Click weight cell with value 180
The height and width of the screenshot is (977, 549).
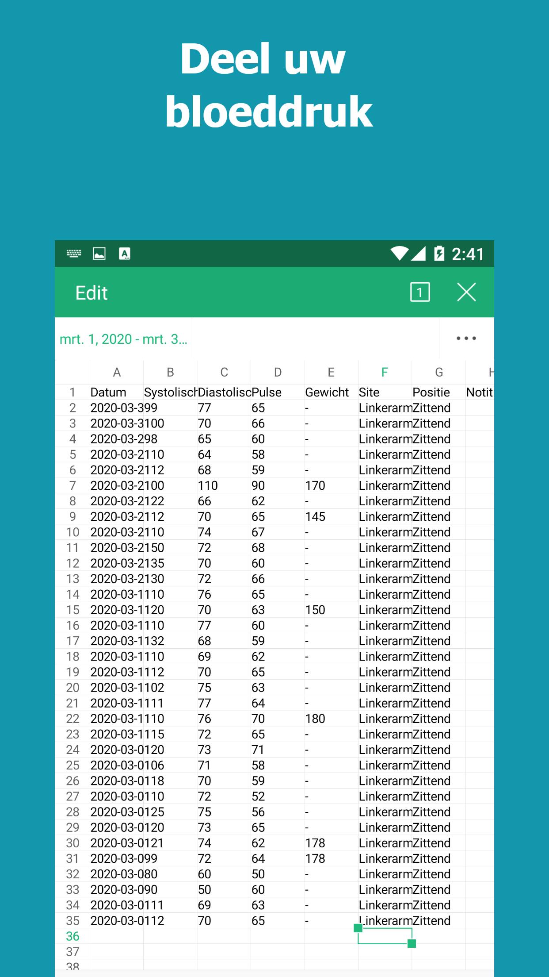331,719
